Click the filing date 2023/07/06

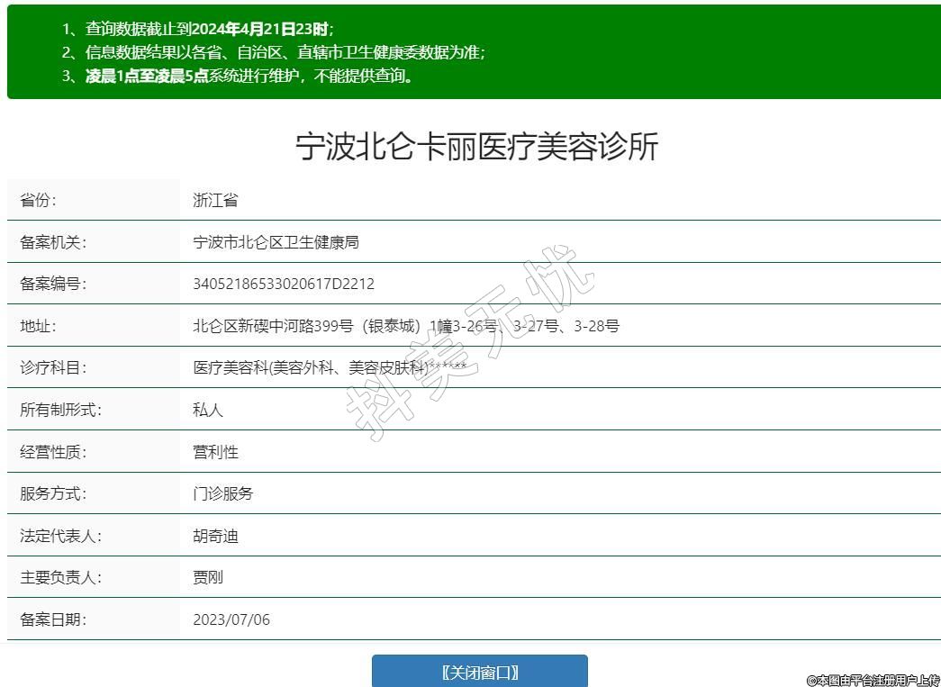coord(231,619)
